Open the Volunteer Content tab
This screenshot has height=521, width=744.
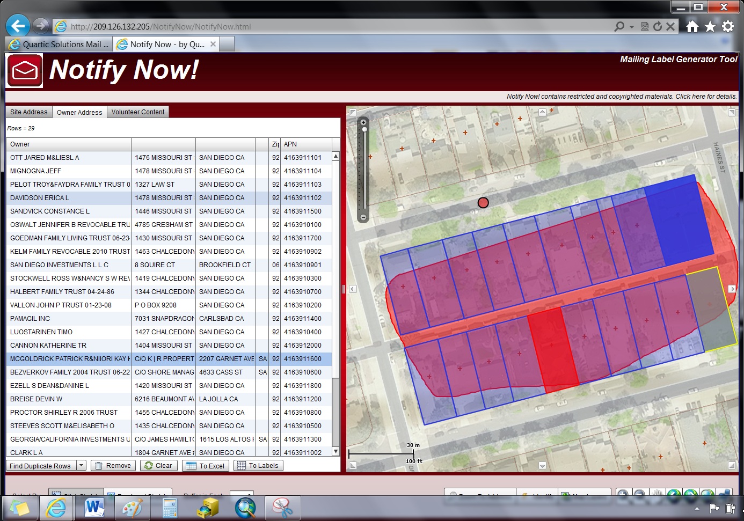click(138, 112)
